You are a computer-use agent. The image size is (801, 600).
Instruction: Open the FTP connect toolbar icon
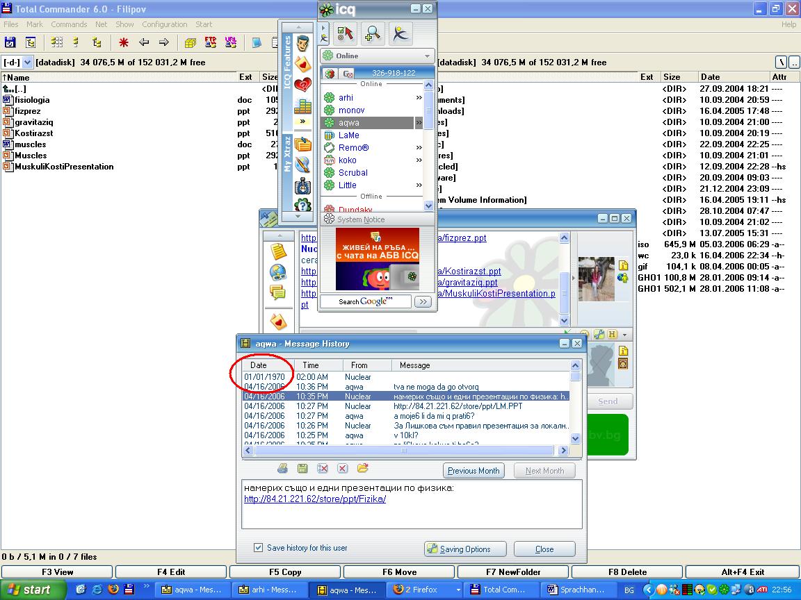point(211,43)
